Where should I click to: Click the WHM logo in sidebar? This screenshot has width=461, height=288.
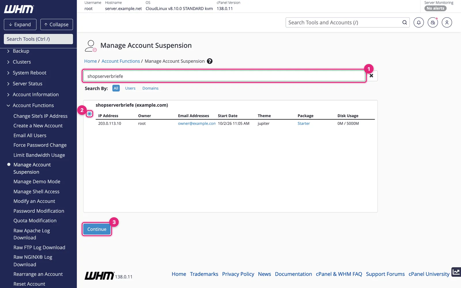pos(19,9)
